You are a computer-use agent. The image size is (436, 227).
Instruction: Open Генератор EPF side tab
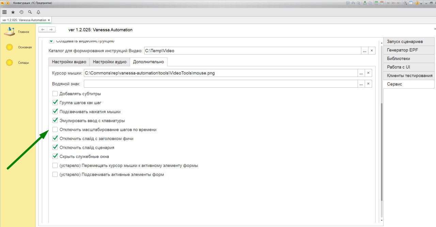409,50
